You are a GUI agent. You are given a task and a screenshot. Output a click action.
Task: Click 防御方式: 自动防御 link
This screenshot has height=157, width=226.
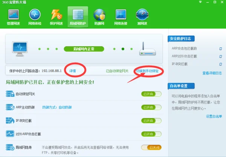coord(57,107)
